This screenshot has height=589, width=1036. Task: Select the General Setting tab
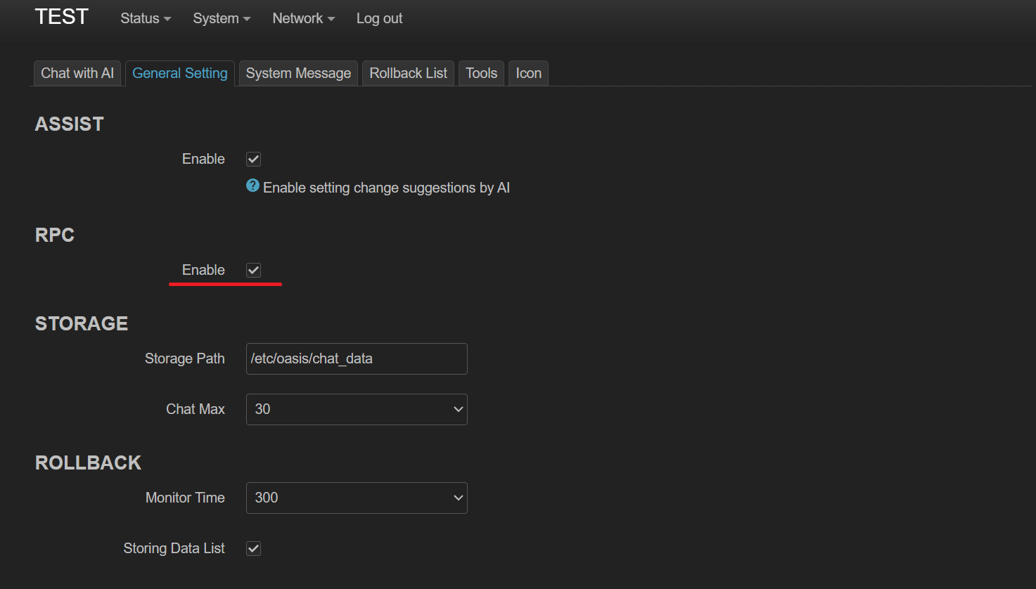(x=180, y=73)
